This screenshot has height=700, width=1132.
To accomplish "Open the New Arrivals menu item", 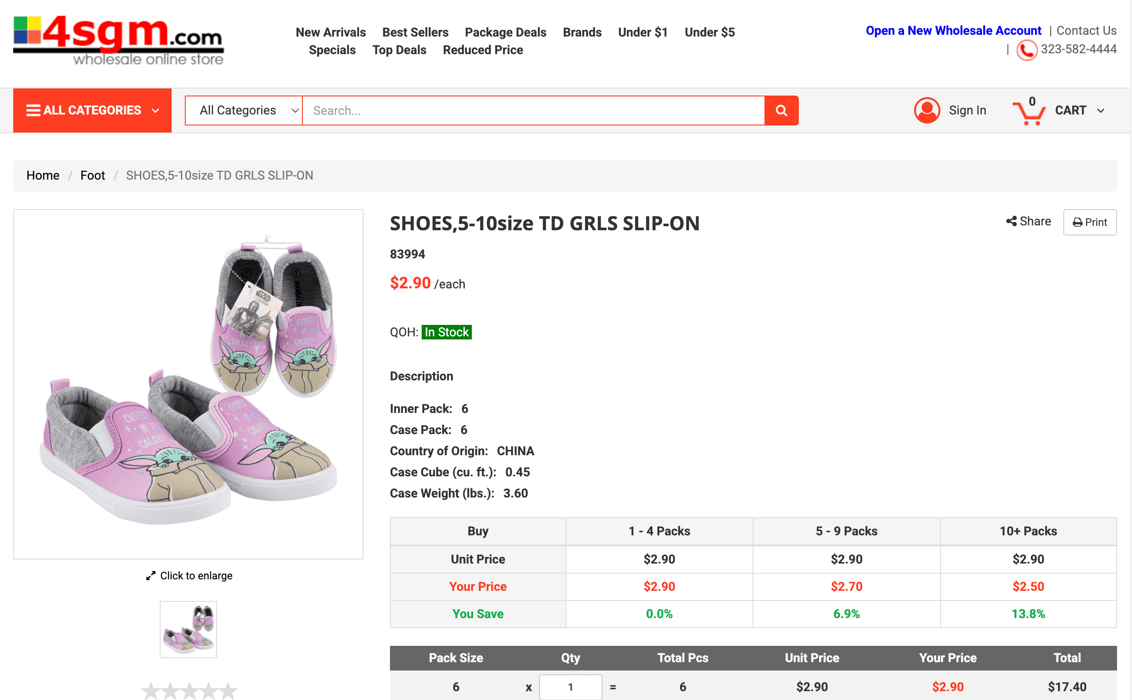I will [331, 32].
